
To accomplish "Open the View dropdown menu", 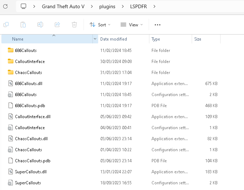I will tap(132, 25).
